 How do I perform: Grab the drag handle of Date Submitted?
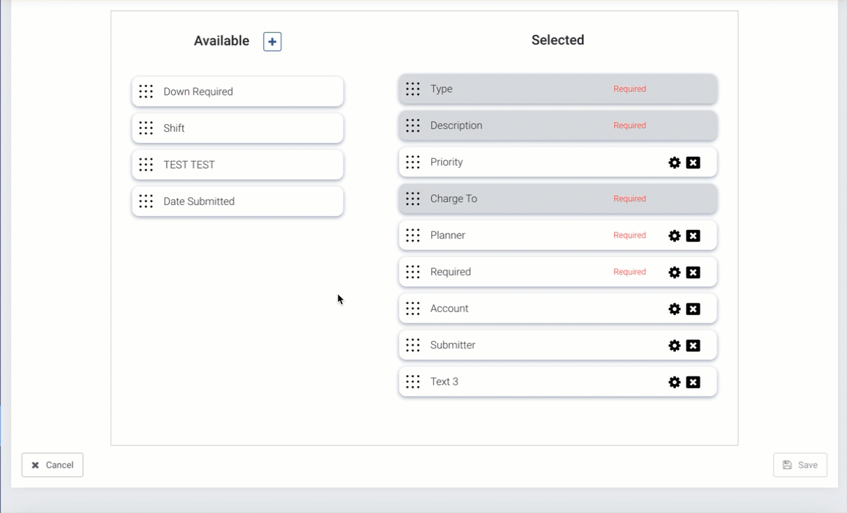pos(146,201)
